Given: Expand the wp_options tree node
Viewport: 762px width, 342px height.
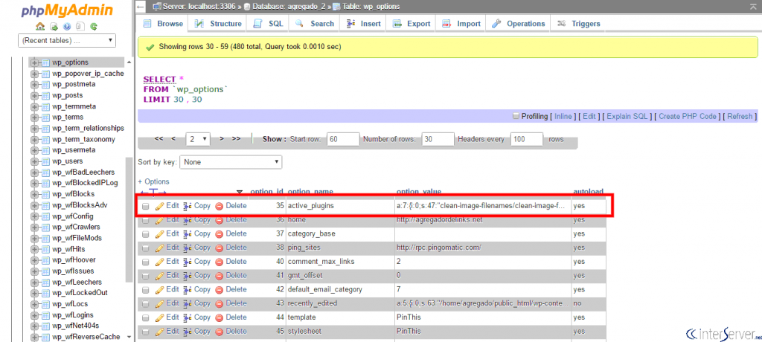Looking at the screenshot, I should pyautogui.click(x=34, y=62).
